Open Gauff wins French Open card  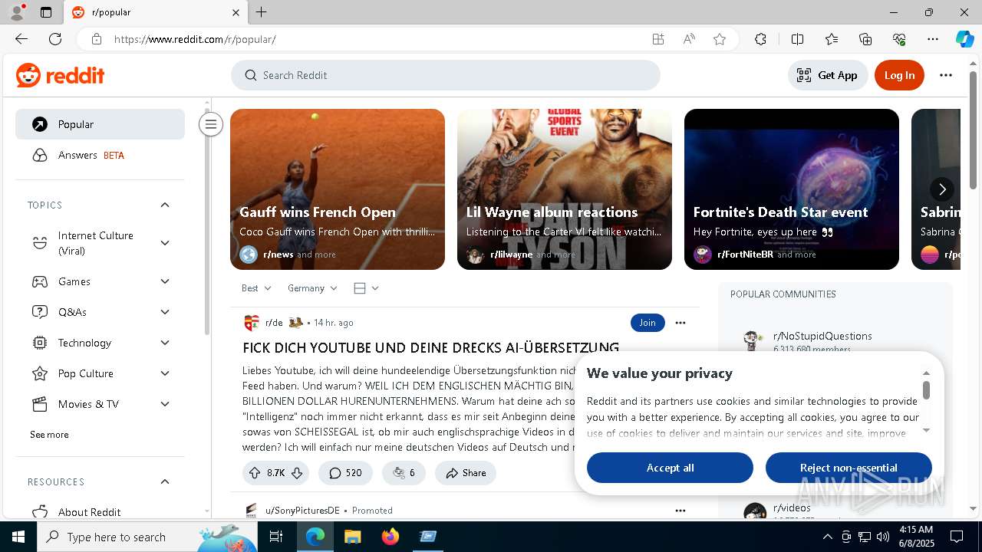[x=338, y=189]
